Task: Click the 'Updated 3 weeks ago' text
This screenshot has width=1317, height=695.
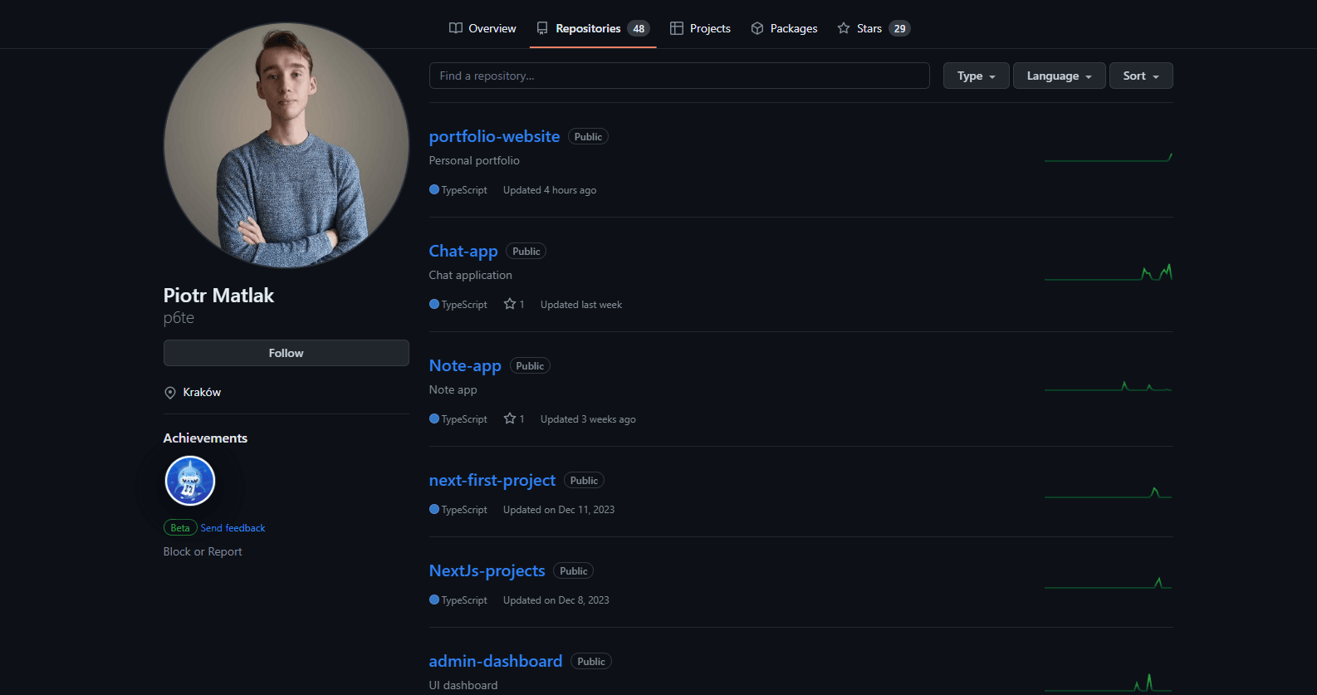Action: 588,419
